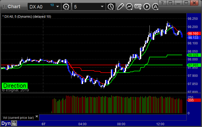Close the chart window
This screenshot has width=202, height=127.
click(194, 3)
